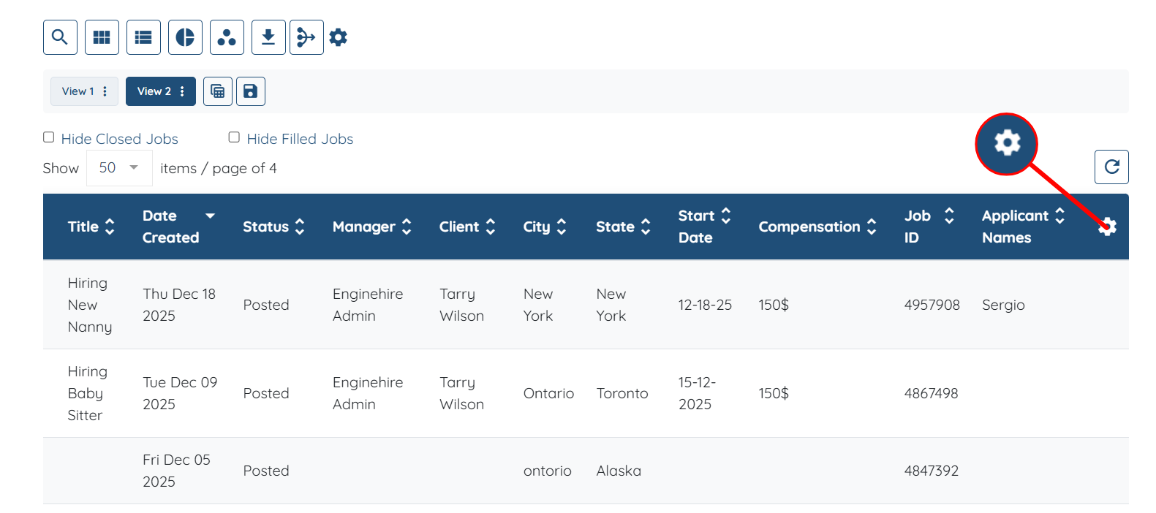Select the View 2 tab
The height and width of the screenshot is (513, 1156).
[154, 91]
